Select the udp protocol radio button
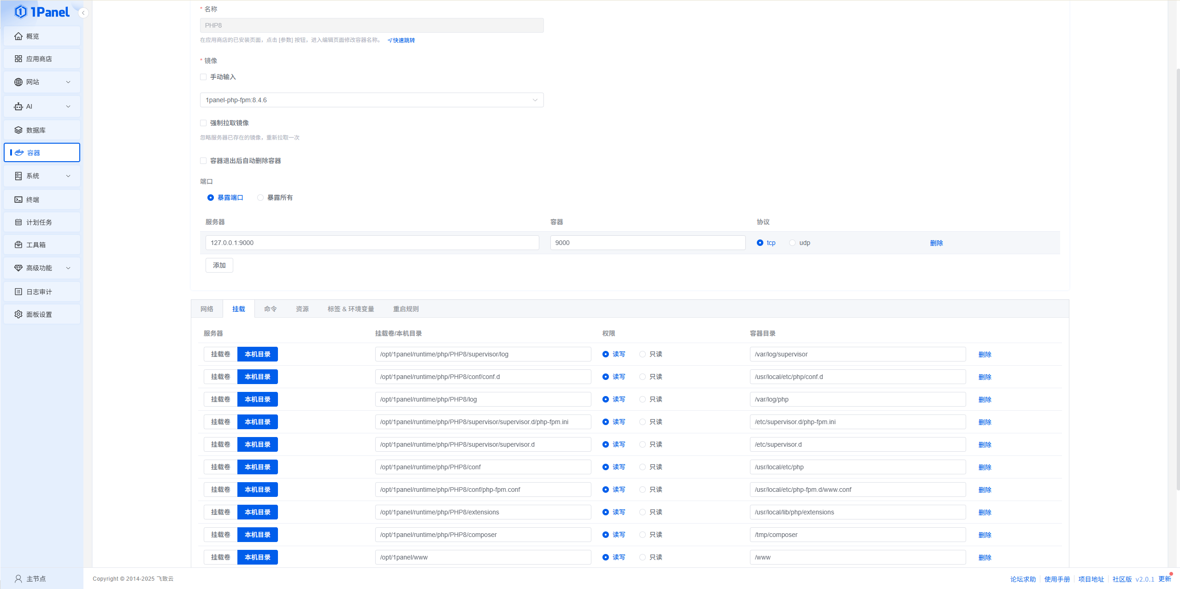The height and width of the screenshot is (589, 1180). [792, 243]
